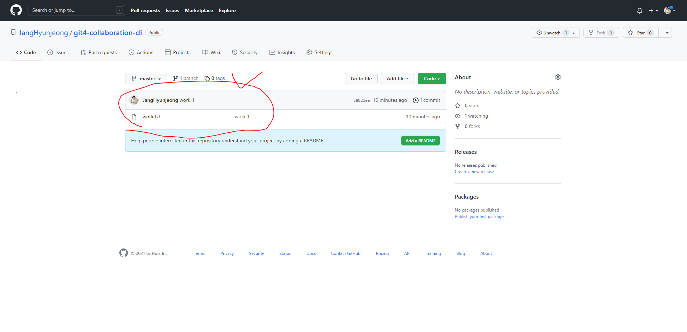Open the notifications bell

point(639,10)
